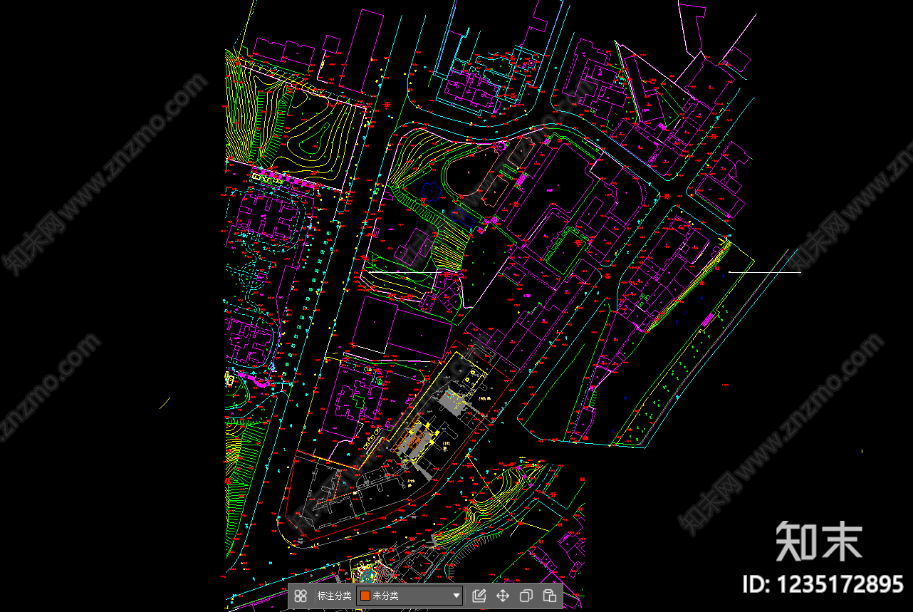Click the edit annotation pencil icon
Screen dimensions: 913x612
point(479,596)
